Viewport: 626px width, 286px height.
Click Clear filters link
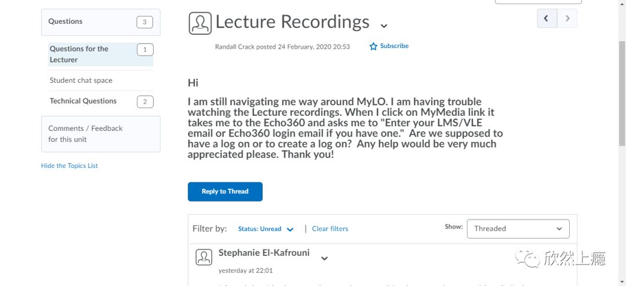[x=330, y=229]
